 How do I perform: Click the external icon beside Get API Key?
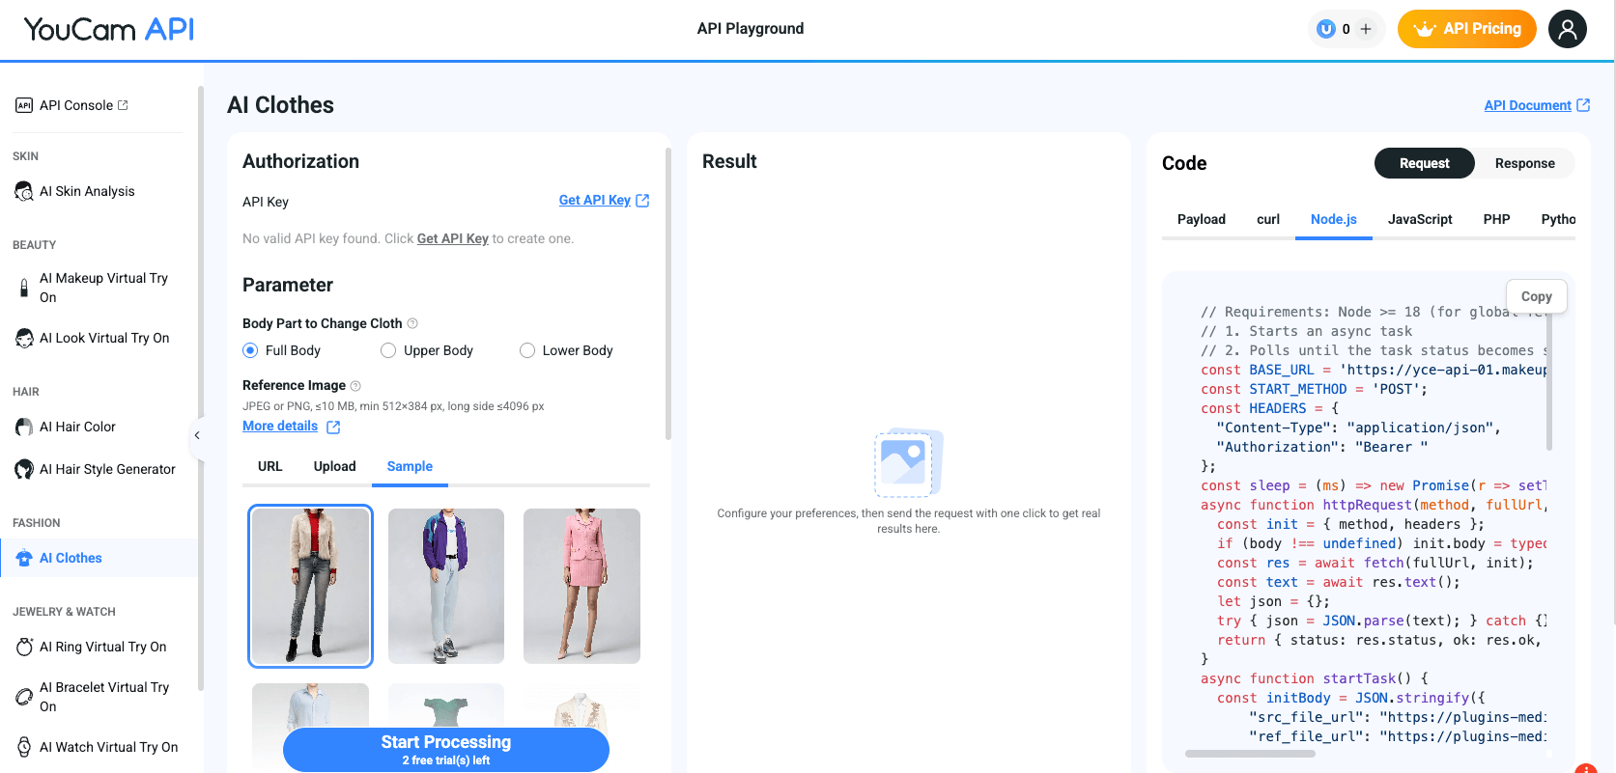tap(642, 201)
